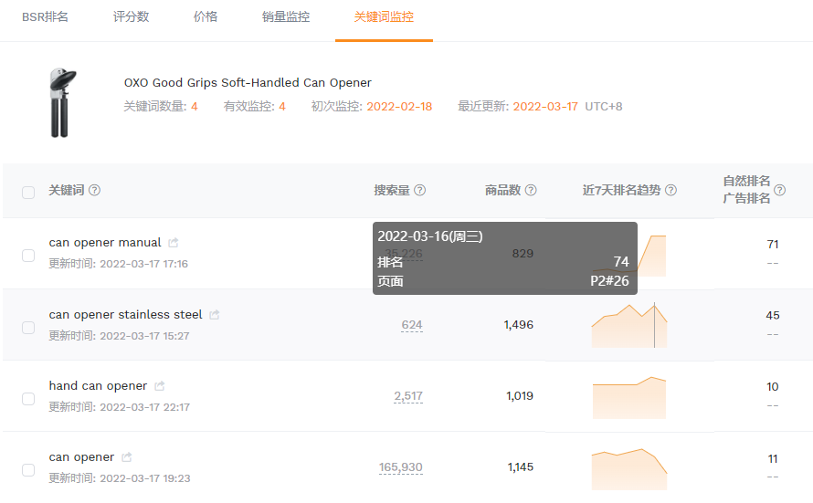Check the box for 'can opener manual'
The width and height of the screenshot is (813, 503).
(28, 256)
